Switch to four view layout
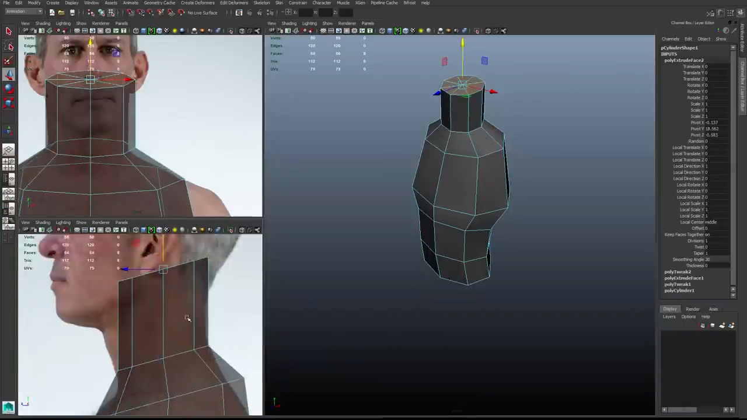 [8, 164]
